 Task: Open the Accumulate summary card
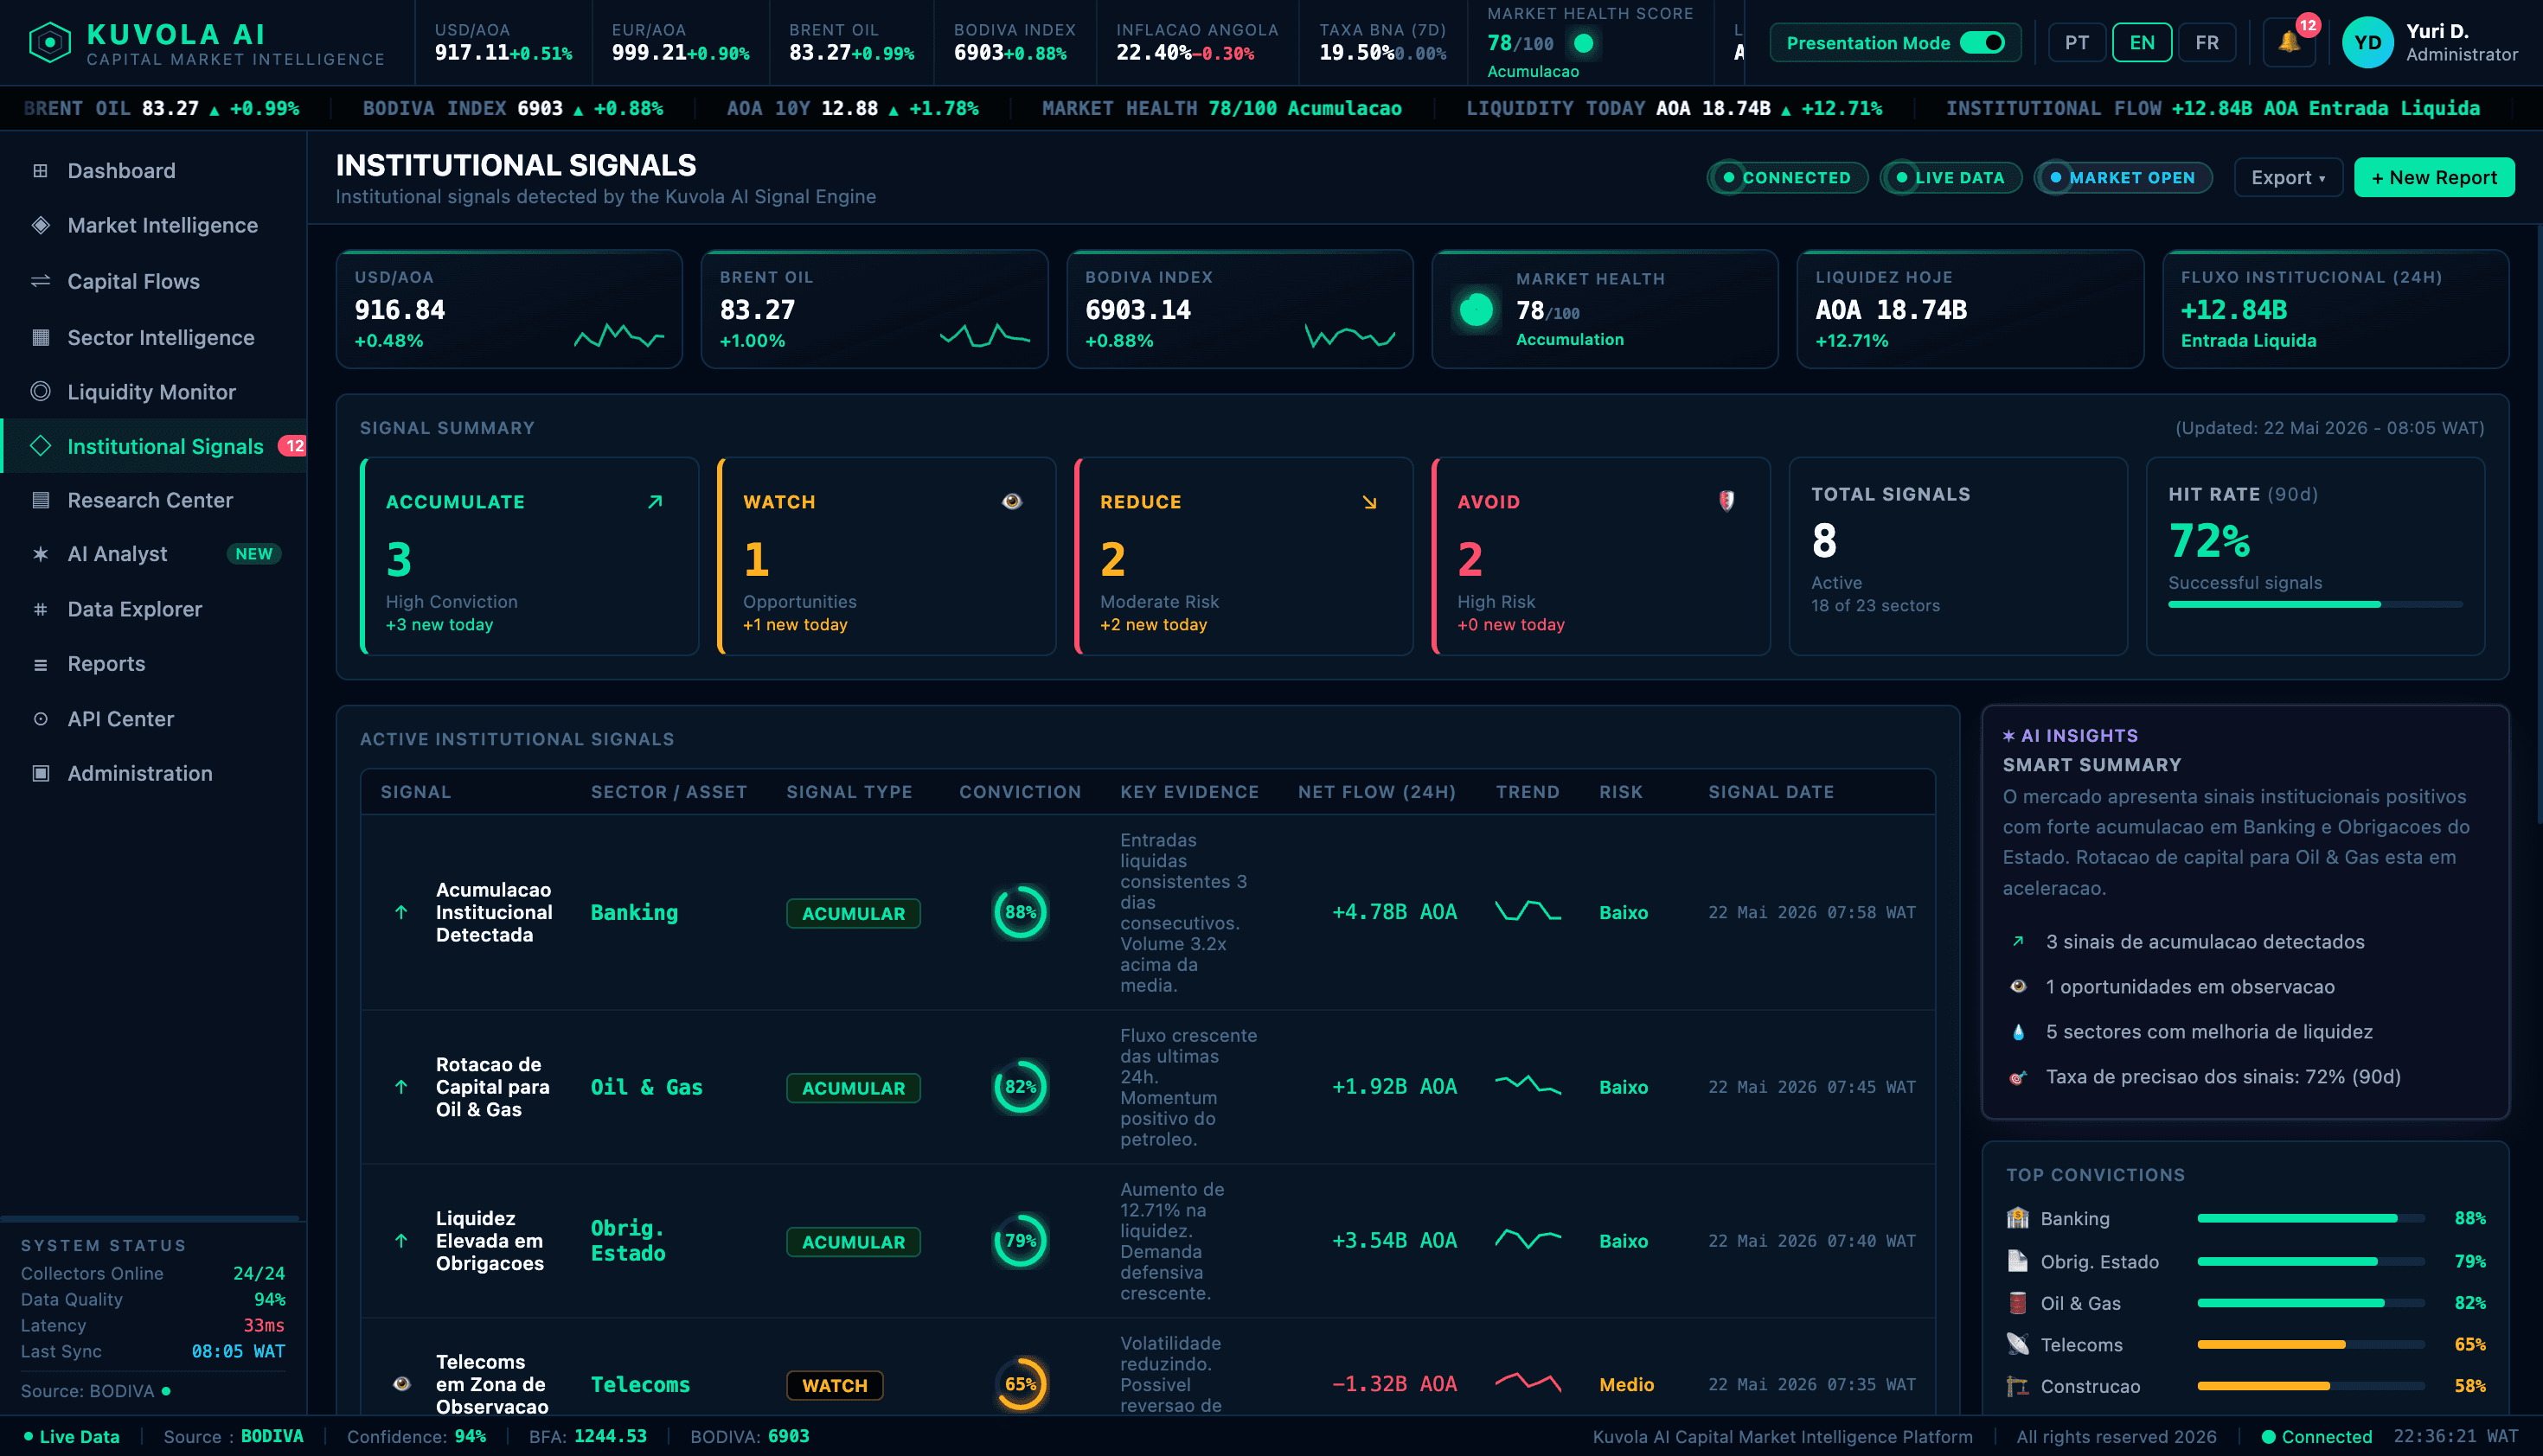[x=529, y=557]
